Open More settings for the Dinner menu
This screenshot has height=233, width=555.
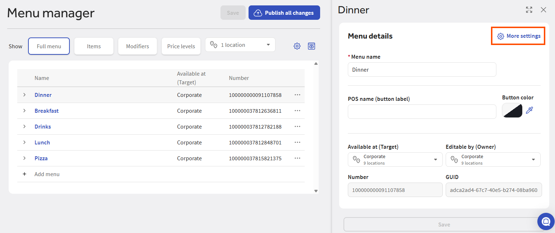tap(518, 36)
